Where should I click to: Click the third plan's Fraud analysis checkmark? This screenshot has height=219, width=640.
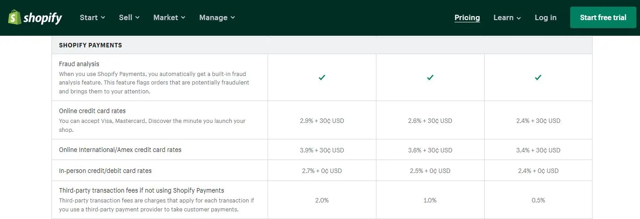[x=538, y=77]
